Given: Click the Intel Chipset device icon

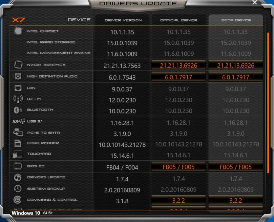Looking at the screenshot, I should coord(18,31).
